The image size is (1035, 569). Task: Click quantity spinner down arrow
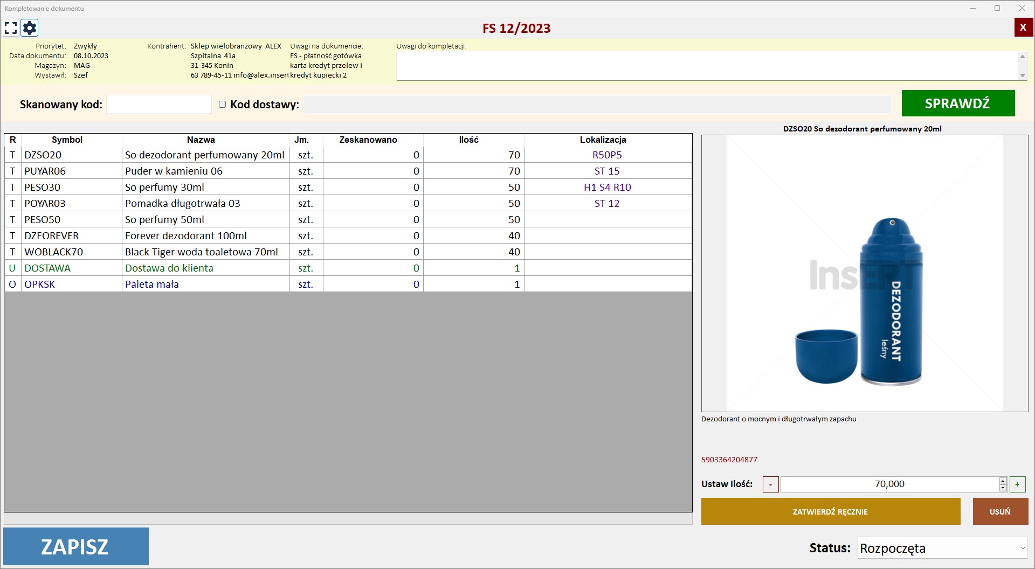pos(1003,488)
